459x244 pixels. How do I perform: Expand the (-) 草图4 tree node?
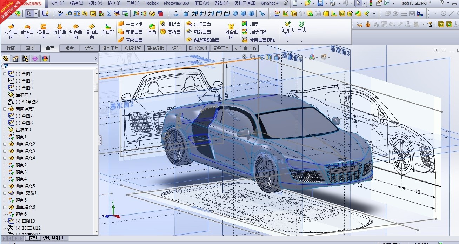tap(5, 74)
